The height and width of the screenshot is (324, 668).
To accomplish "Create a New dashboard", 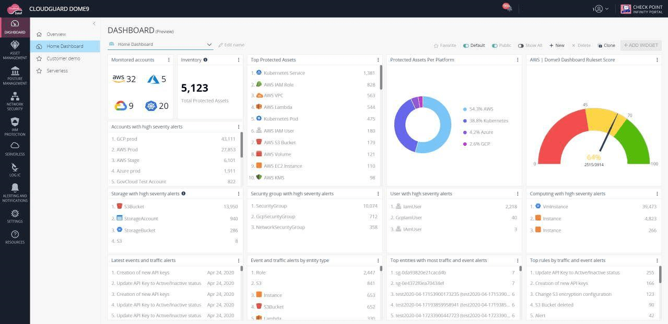I will (557, 45).
